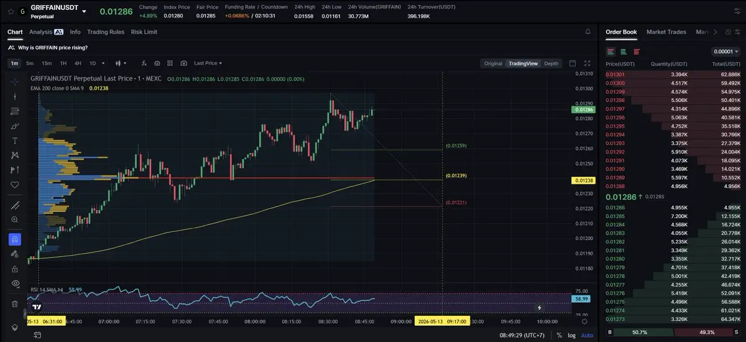The image size is (746, 342).
Task: Activate the zoom in magnifier tool
Action: pyautogui.click(x=15, y=220)
